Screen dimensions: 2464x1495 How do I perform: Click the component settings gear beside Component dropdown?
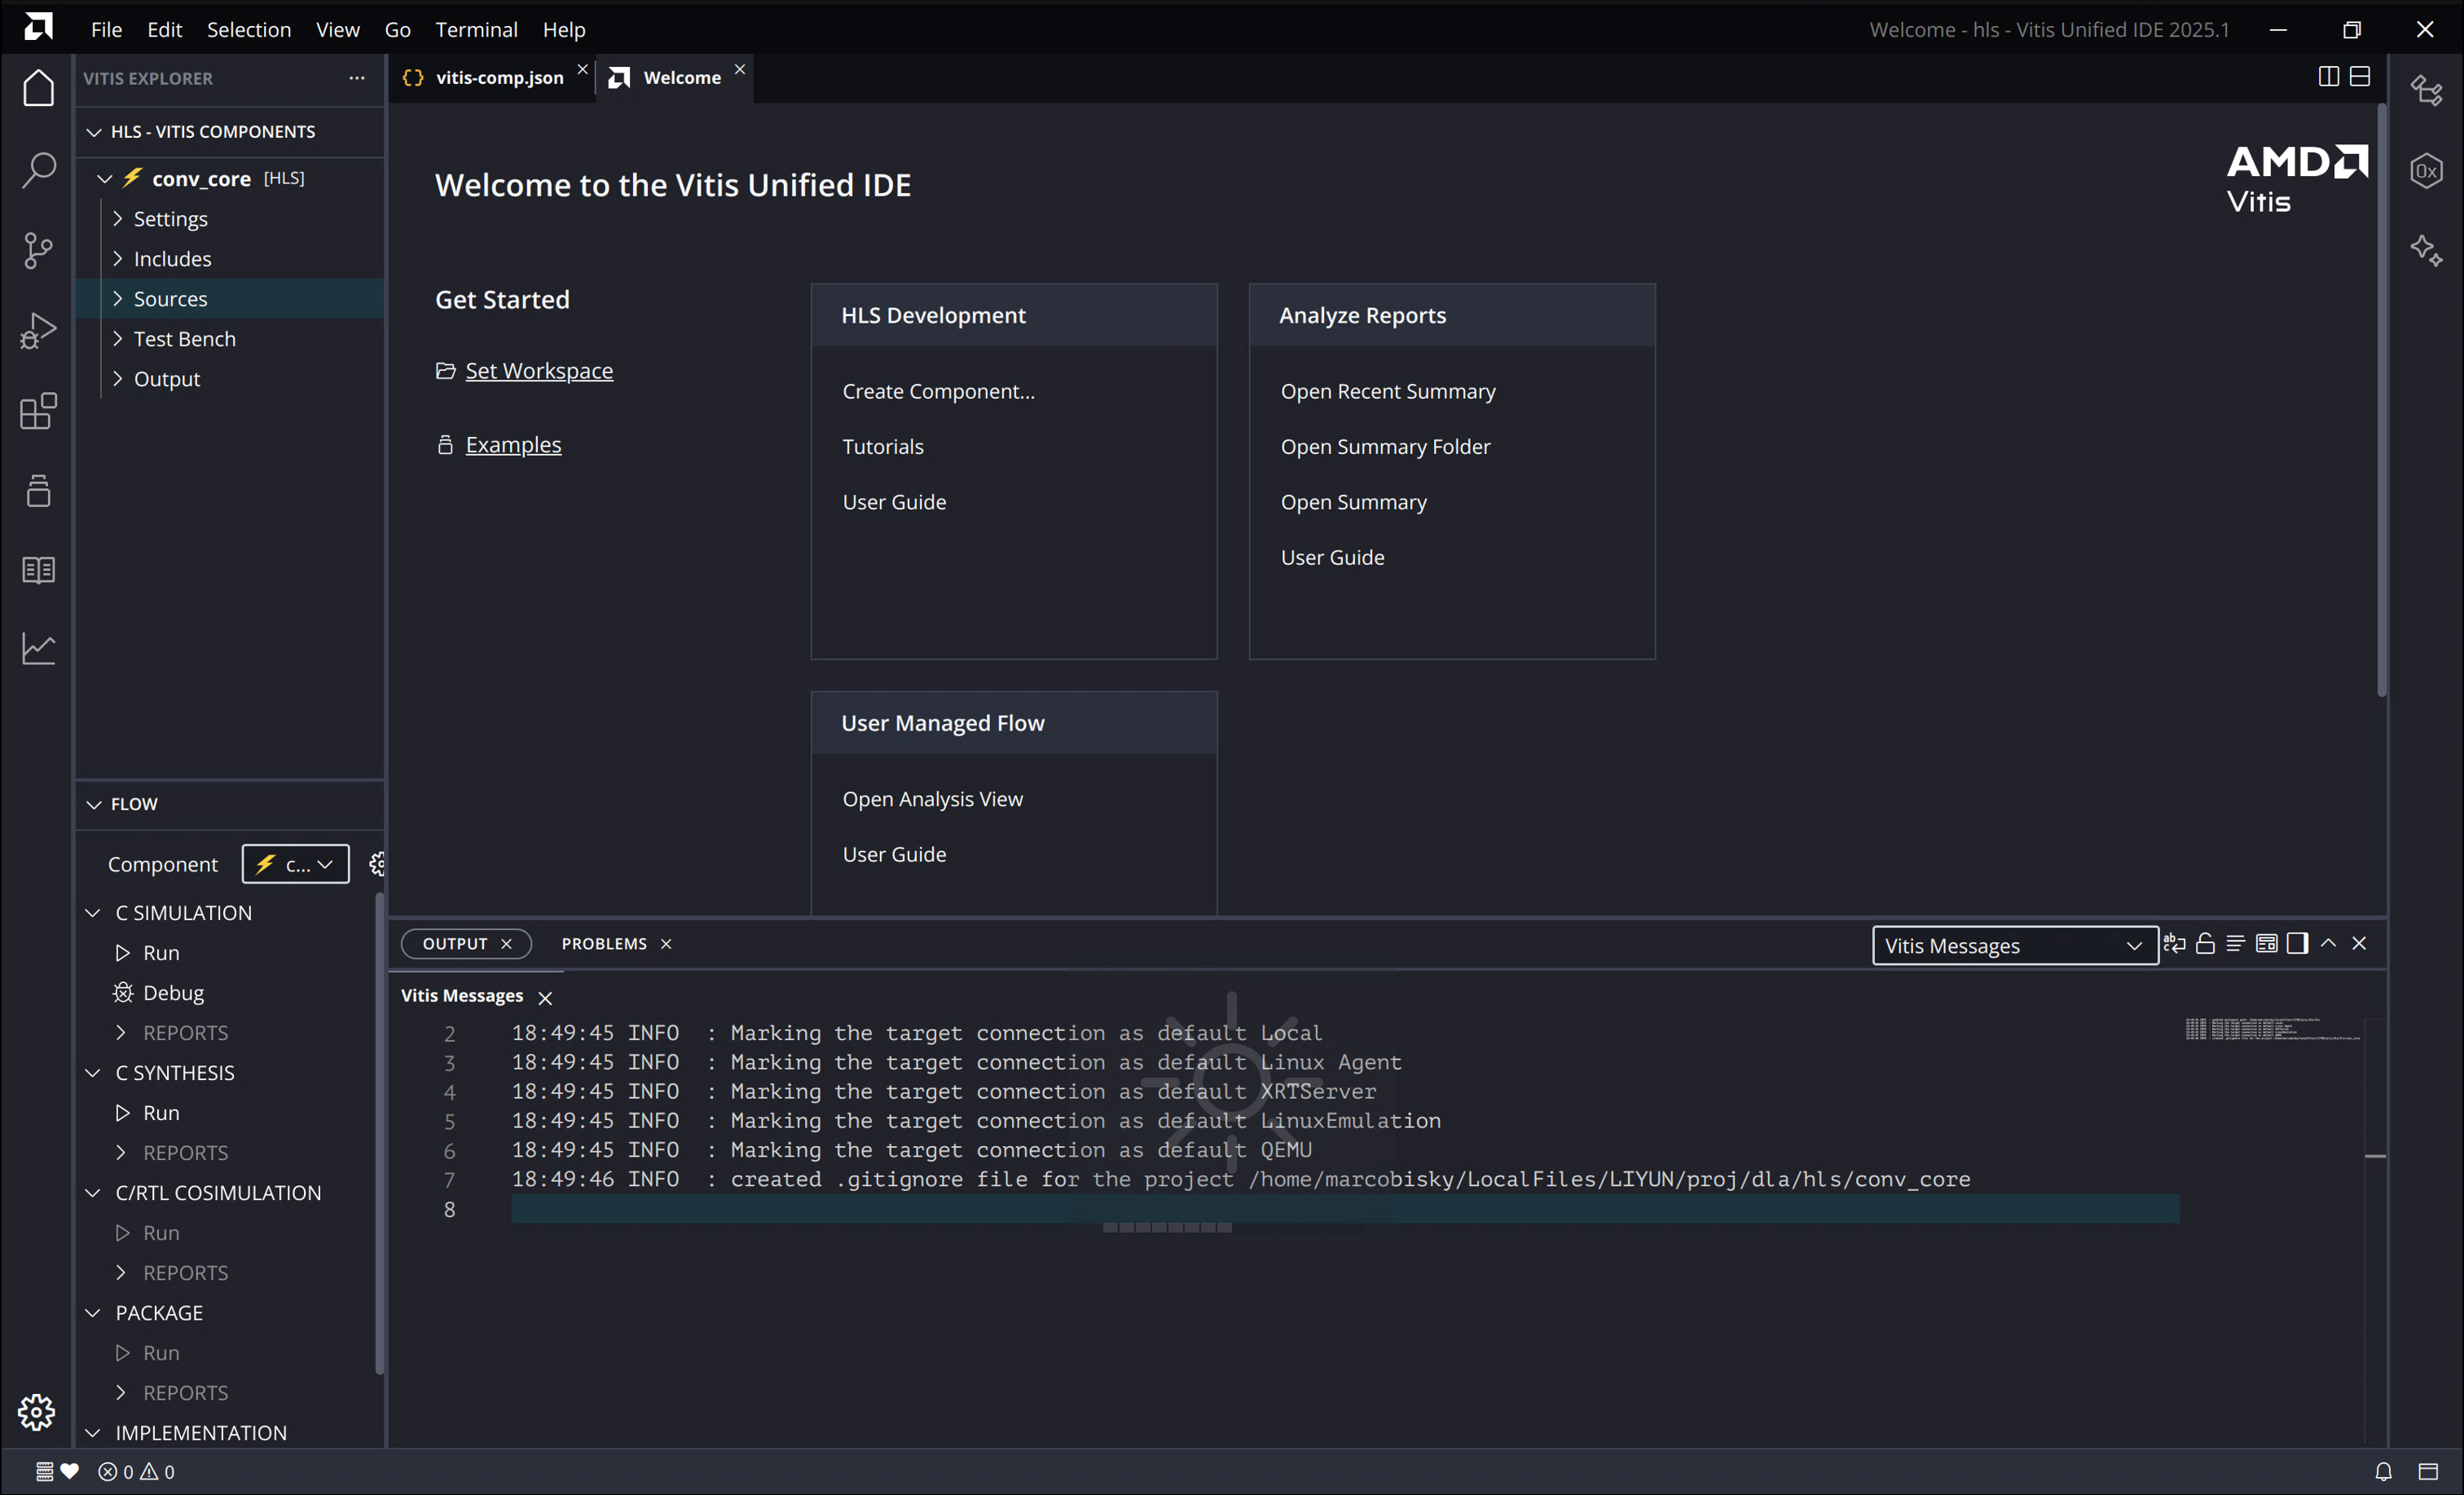point(377,863)
